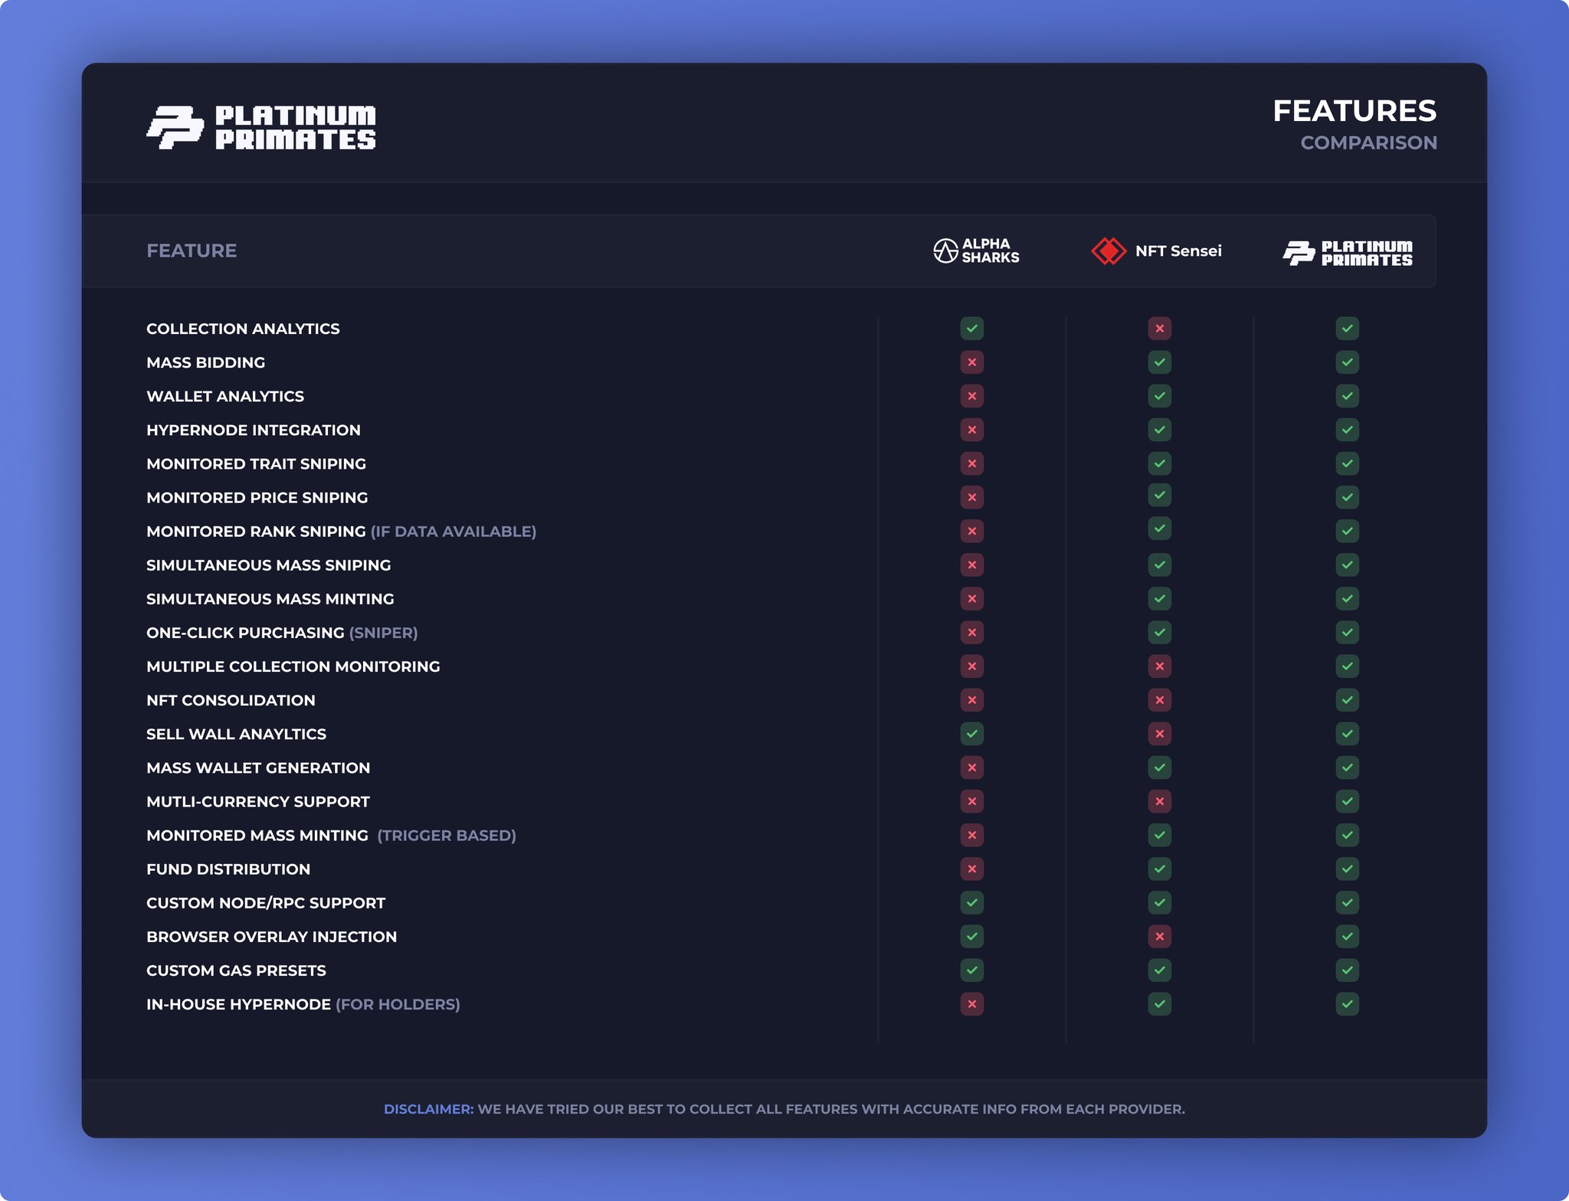The height and width of the screenshot is (1201, 1569).
Task: Click Alpha Sharks check for Browser Overlay Injection
Action: coord(972,936)
